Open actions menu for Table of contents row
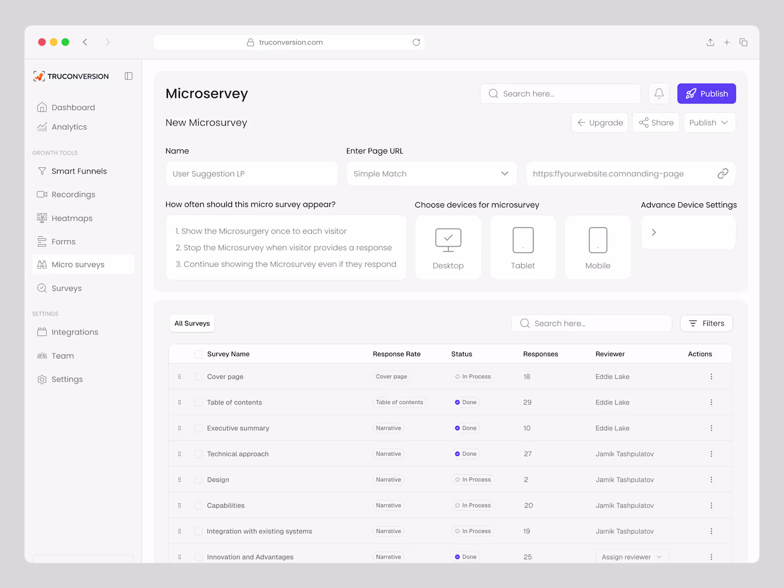Image resolution: width=784 pixels, height=588 pixels. coord(711,402)
